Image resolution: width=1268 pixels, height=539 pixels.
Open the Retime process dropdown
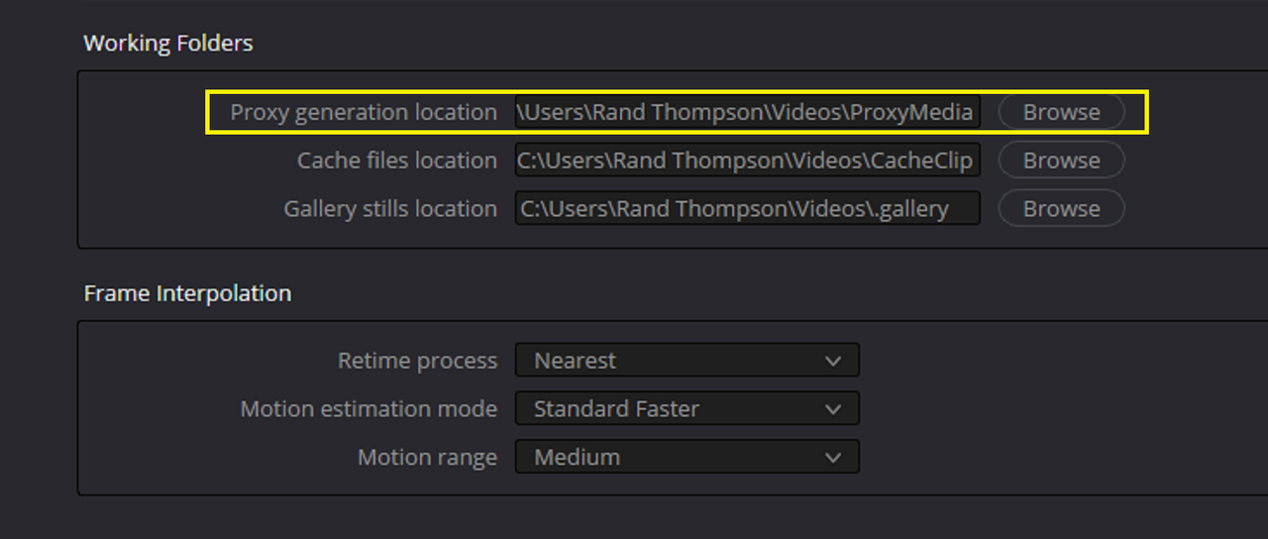[687, 361]
